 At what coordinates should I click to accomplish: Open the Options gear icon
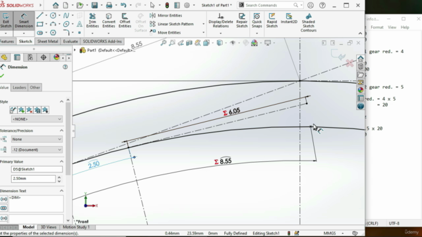(187, 5)
